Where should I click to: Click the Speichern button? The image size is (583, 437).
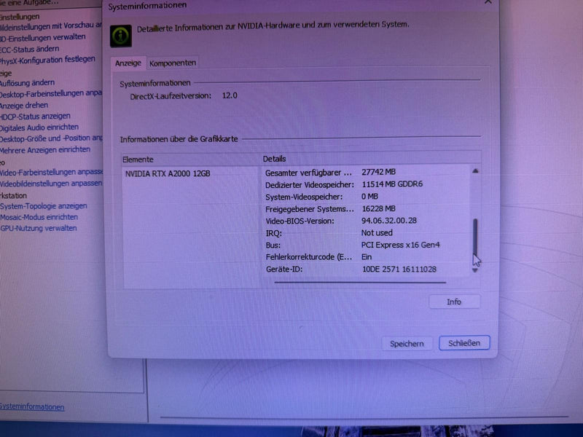(x=407, y=344)
